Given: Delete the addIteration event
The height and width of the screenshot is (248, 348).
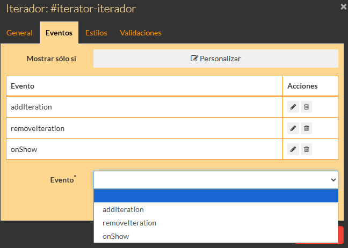Looking at the screenshot, I should click(306, 107).
